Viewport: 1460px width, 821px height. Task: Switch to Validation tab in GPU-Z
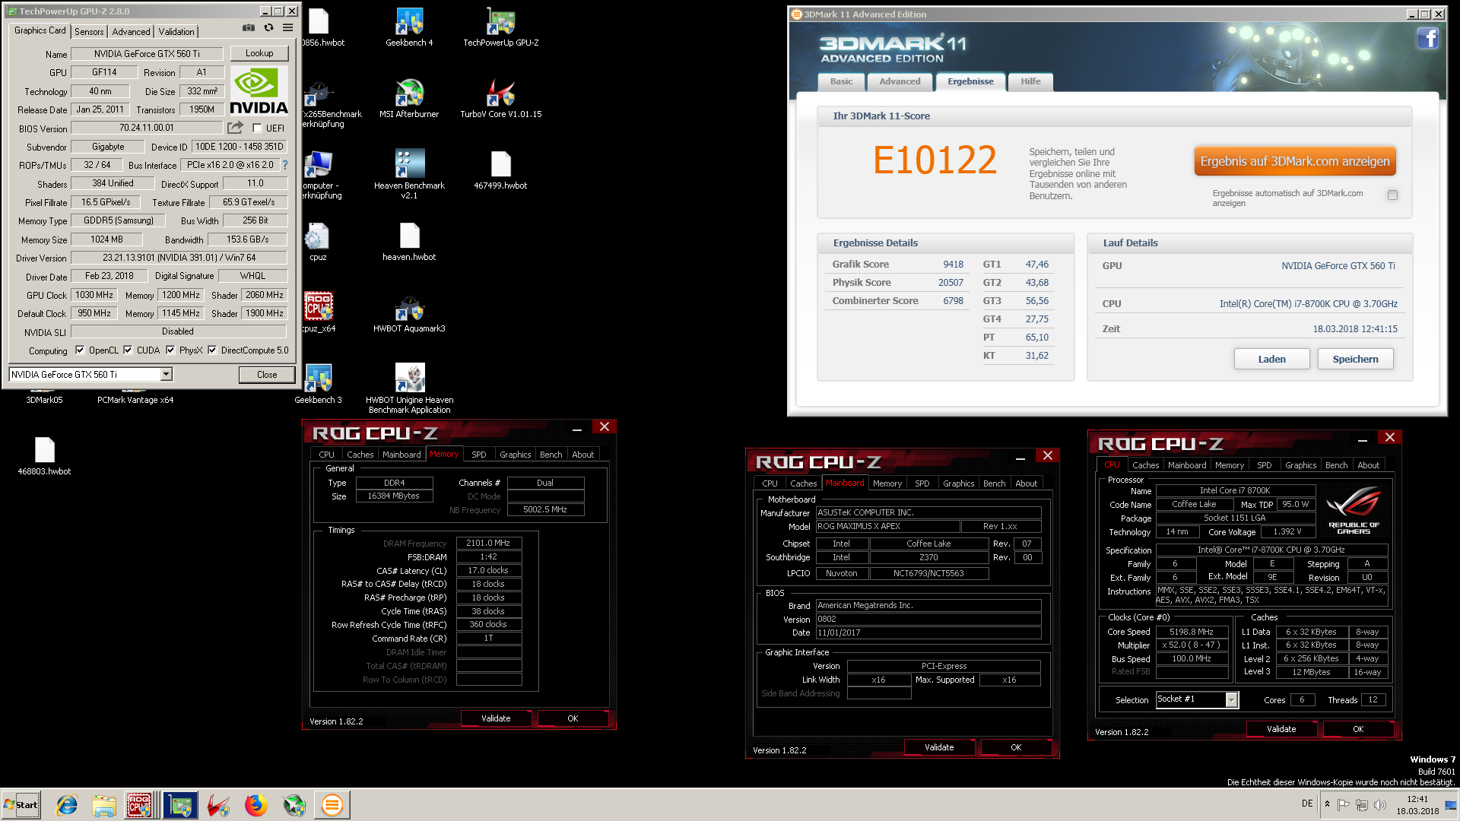click(x=176, y=32)
